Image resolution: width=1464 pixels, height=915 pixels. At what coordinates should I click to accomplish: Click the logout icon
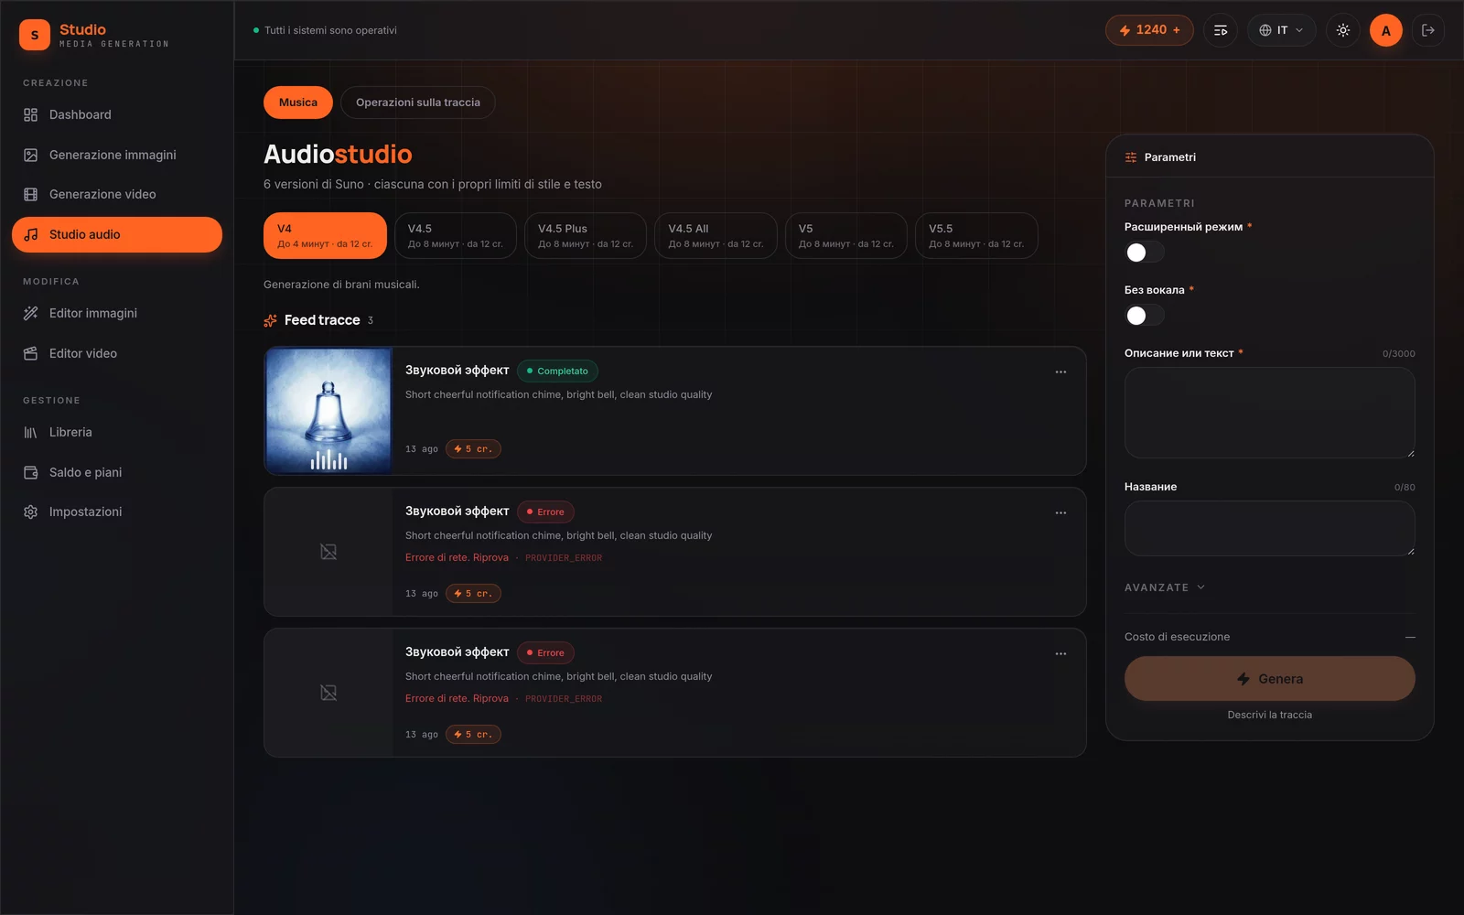pos(1428,30)
